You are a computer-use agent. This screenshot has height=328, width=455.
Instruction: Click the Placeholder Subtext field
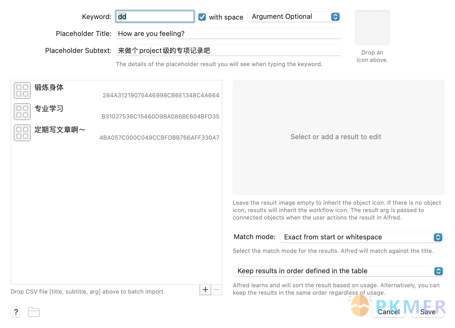[x=229, y=51]
